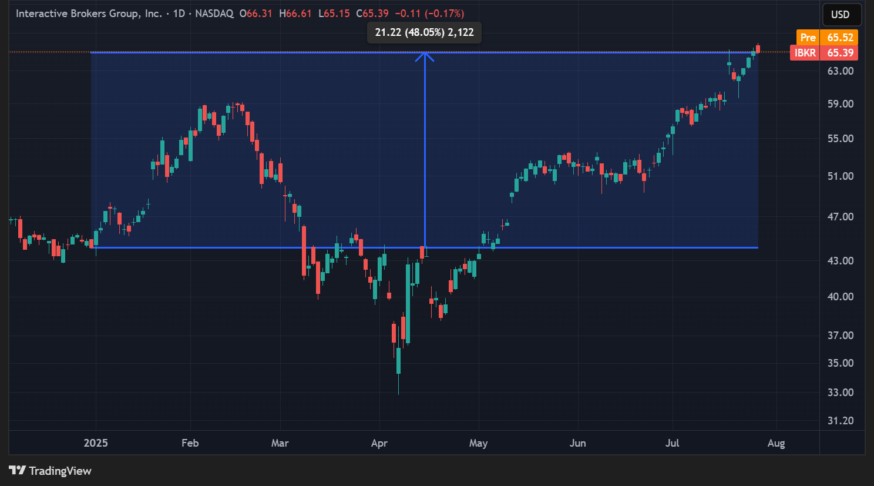Click Aug on the time axis

point(776,443)
